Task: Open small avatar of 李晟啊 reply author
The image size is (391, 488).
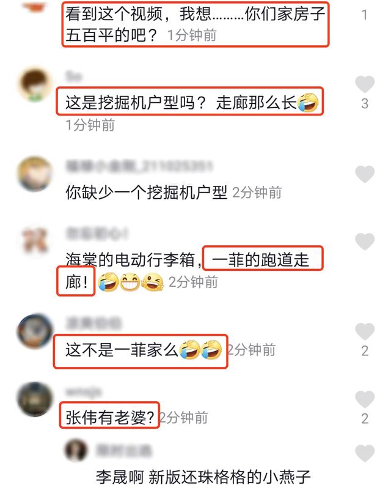Action: click(x=76, y=450)
